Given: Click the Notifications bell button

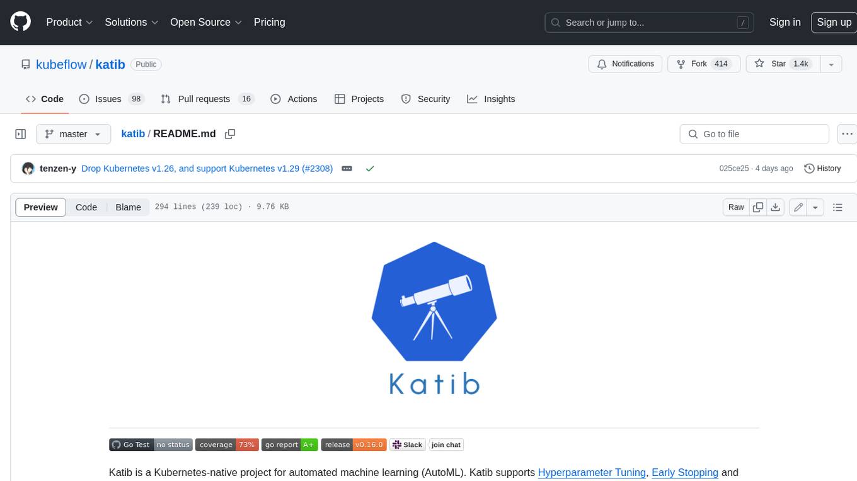Looking at the screenshot, I should (625, 64).
